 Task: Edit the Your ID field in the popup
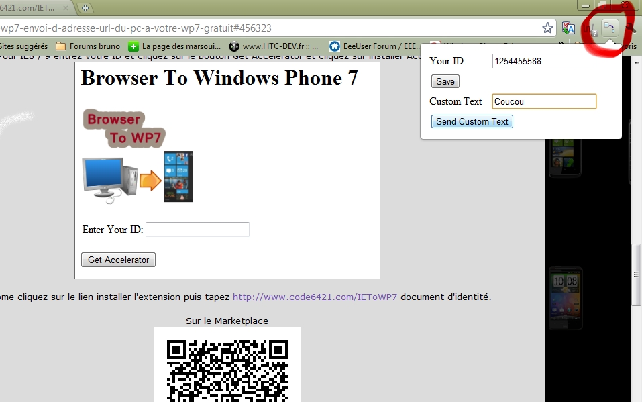point(544,61)
